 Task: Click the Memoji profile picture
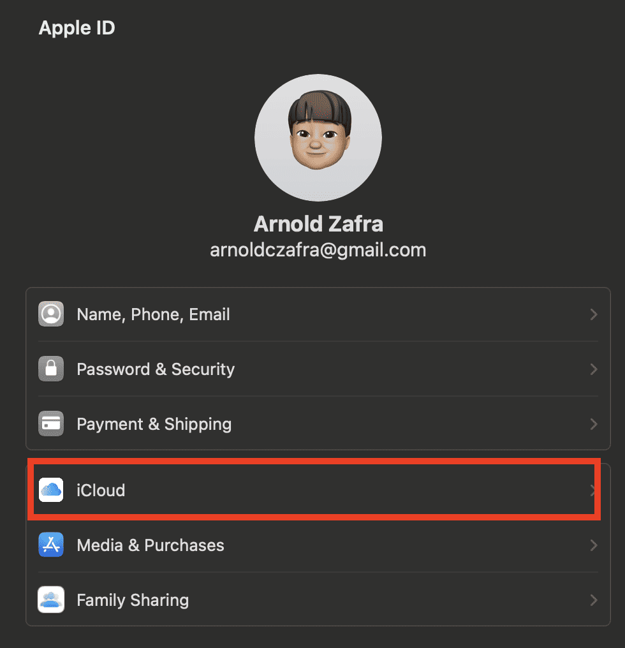(318, 138)
